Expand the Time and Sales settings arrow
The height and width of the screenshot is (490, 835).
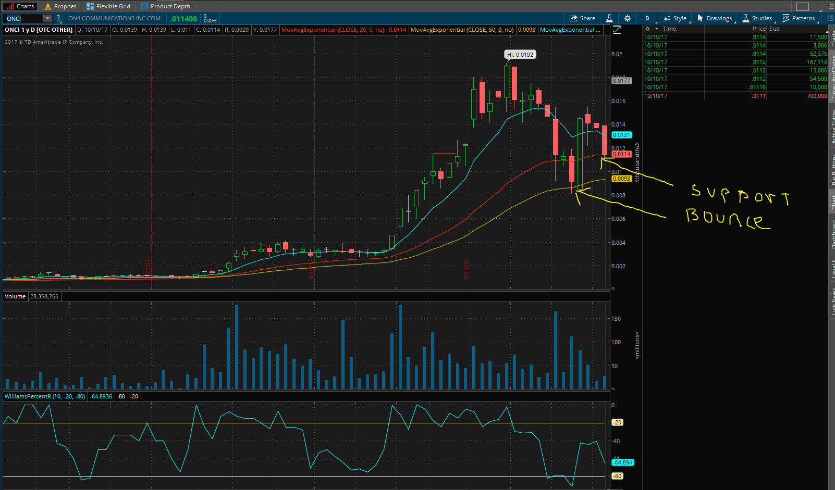[657, 29]
